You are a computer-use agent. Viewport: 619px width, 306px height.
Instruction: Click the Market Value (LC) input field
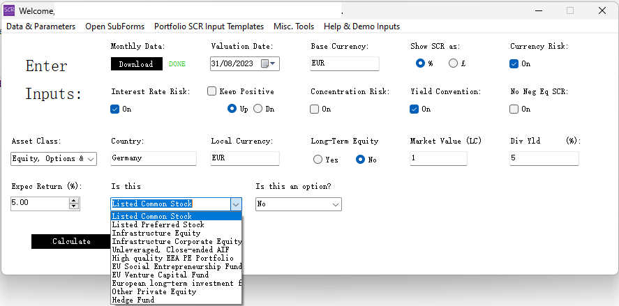[438, 158]
